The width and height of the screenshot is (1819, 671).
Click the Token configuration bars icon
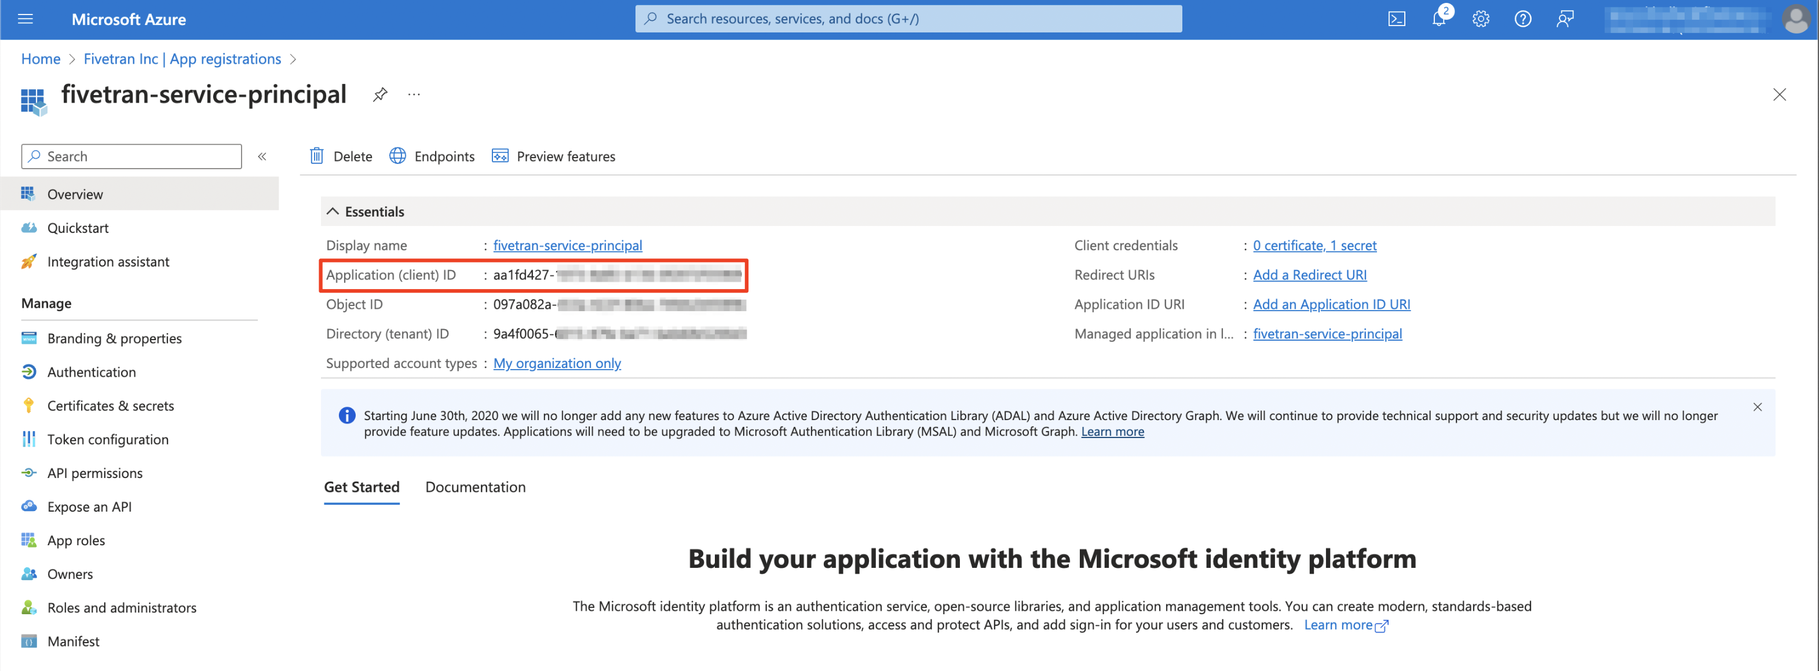(x=29, y=440)
